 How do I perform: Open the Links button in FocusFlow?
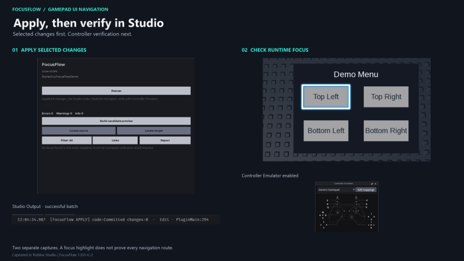tap(115, 140)
